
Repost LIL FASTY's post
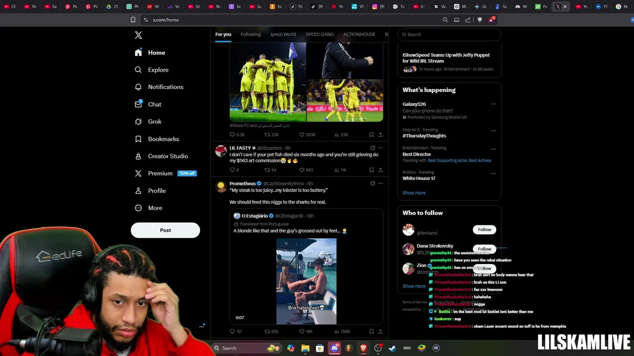tap(270, 170)
